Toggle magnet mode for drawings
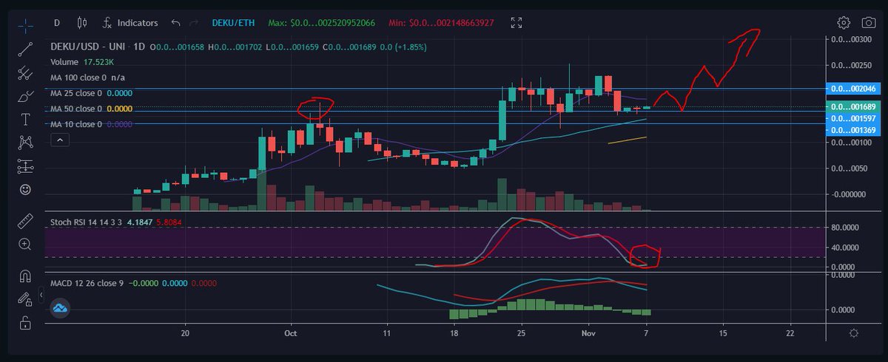 [25, 275]
